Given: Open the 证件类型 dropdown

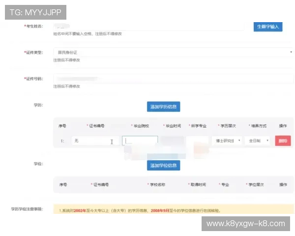Looking at the screenshot, I should (x=174, y=52).
